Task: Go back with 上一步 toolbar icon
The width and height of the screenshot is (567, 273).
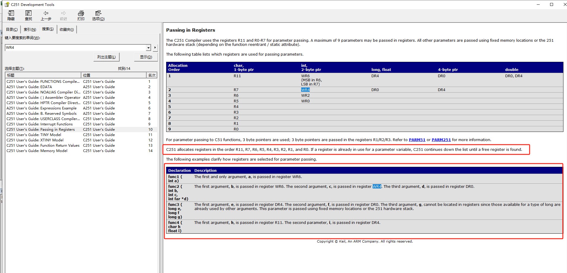Action: (46, 15)
